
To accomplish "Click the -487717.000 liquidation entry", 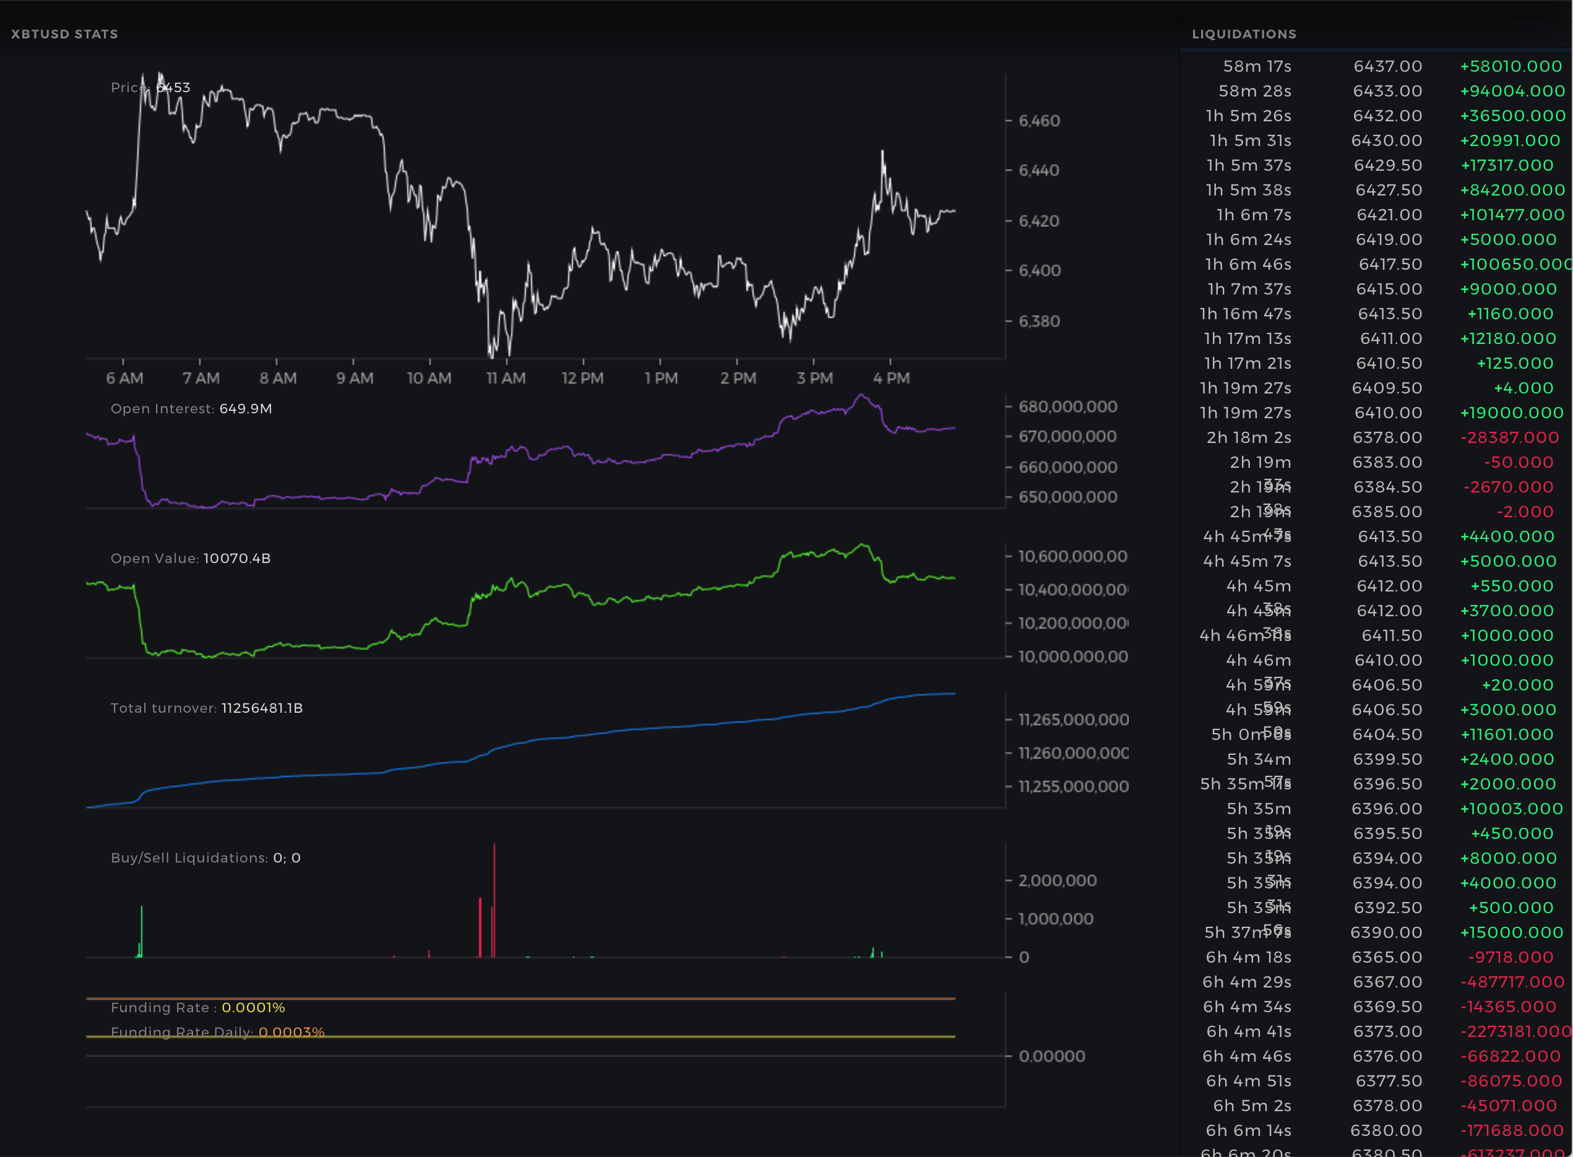I will 1512,982.
